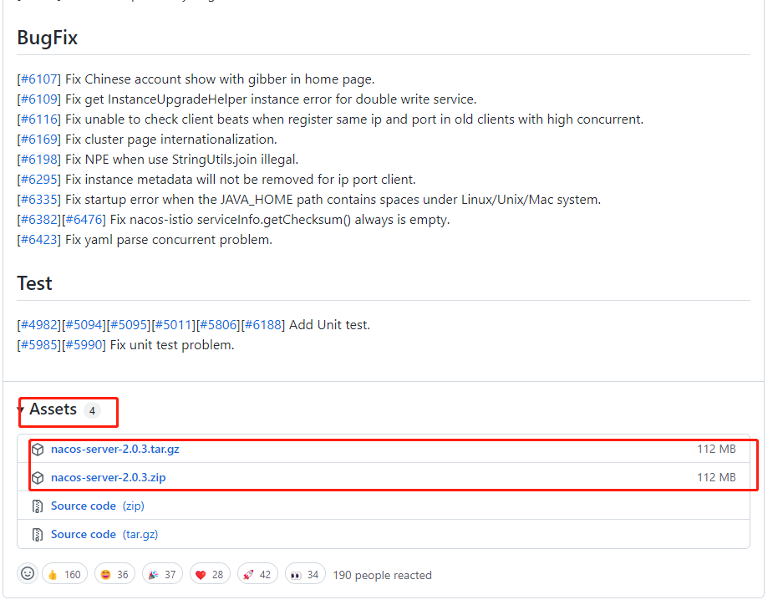Toggle heart reaction with 28

click(x=210, y=575)
